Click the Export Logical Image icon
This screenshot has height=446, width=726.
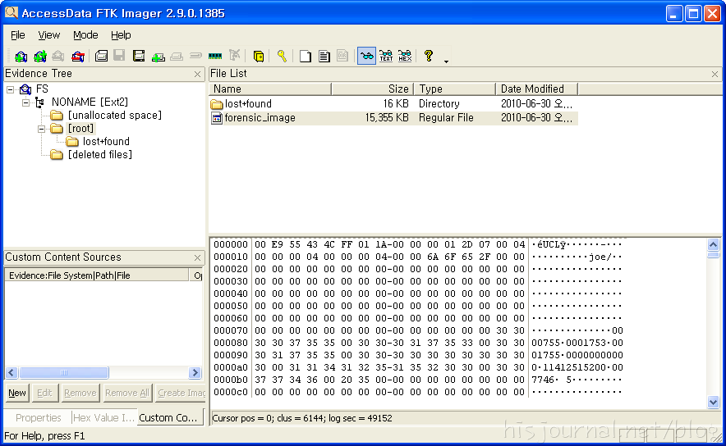point(139,57)
